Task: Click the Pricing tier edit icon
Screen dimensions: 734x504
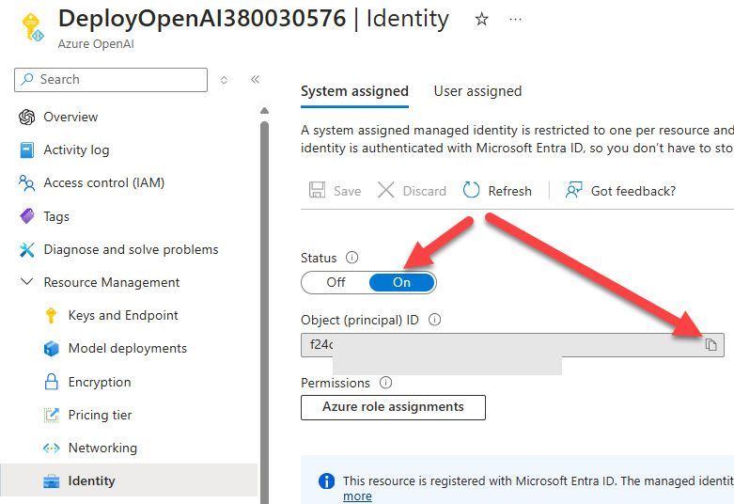Action: click(x=52, y=415)
